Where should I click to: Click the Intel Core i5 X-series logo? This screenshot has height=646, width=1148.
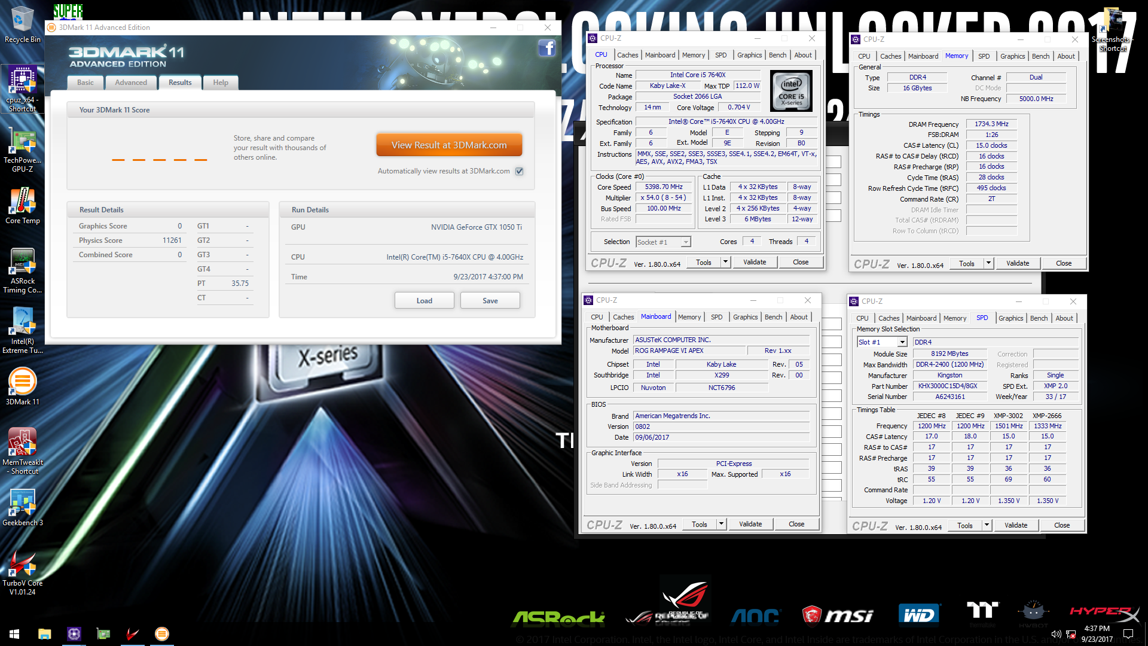791,91
